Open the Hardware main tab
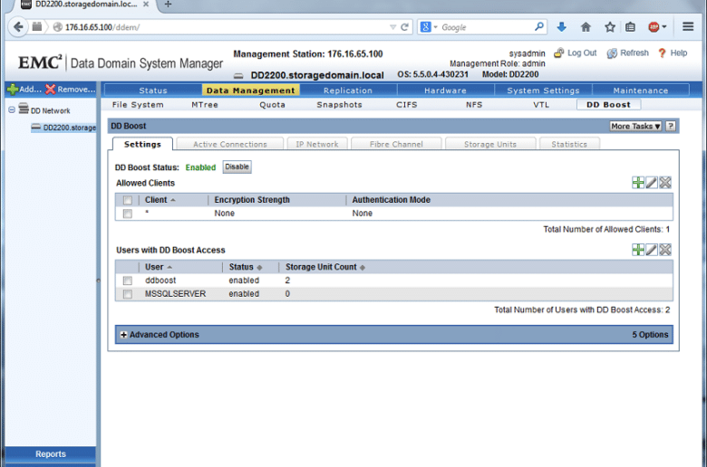 coord(445,91)
